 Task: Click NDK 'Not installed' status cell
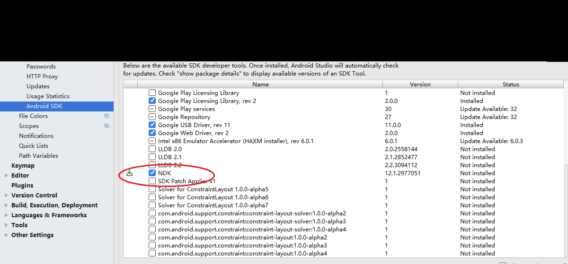[477, 173]
